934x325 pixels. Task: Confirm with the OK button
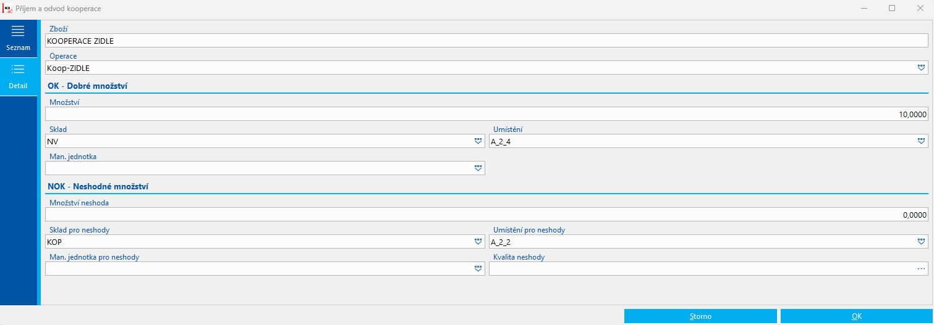coord(857,316)
